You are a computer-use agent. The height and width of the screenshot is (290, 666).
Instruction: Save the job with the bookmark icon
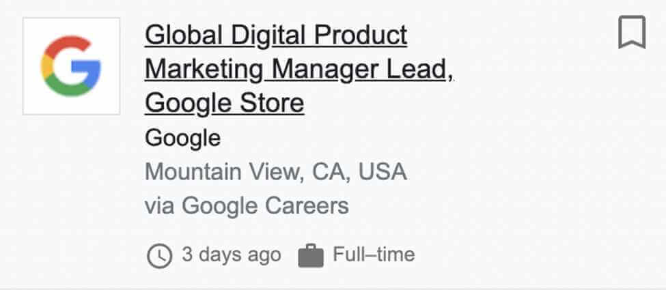pyautogui.click(x=632, y=33)
